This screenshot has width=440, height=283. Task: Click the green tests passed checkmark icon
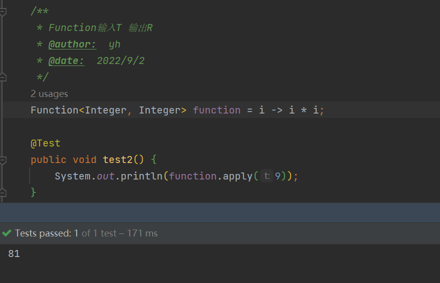click(x=7, y=233)
